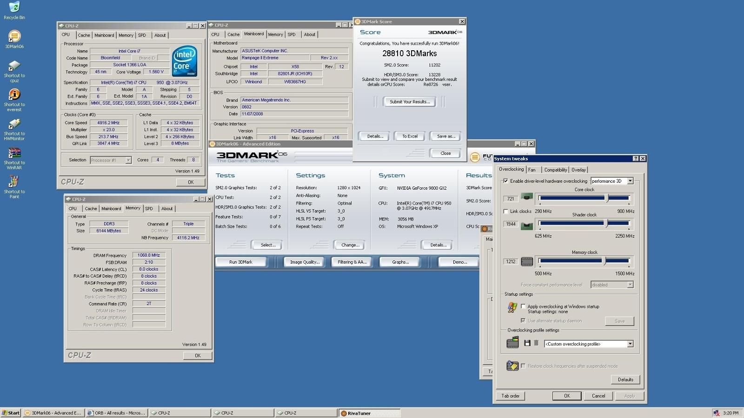Screen dimensions: 744x418
Task: Switch to ORB - All results taskbar item
Action: (x=116, y=413)
